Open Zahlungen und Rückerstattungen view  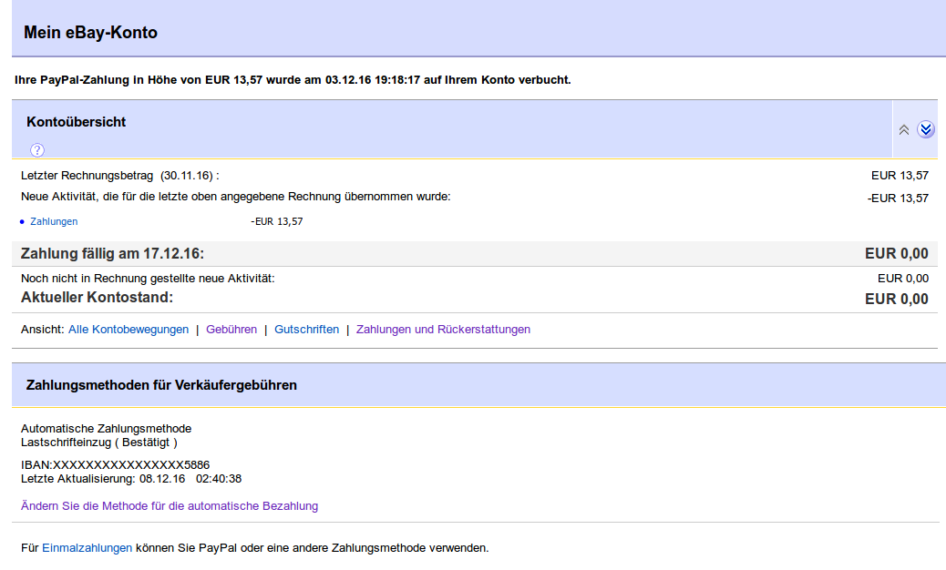point(443,330)
